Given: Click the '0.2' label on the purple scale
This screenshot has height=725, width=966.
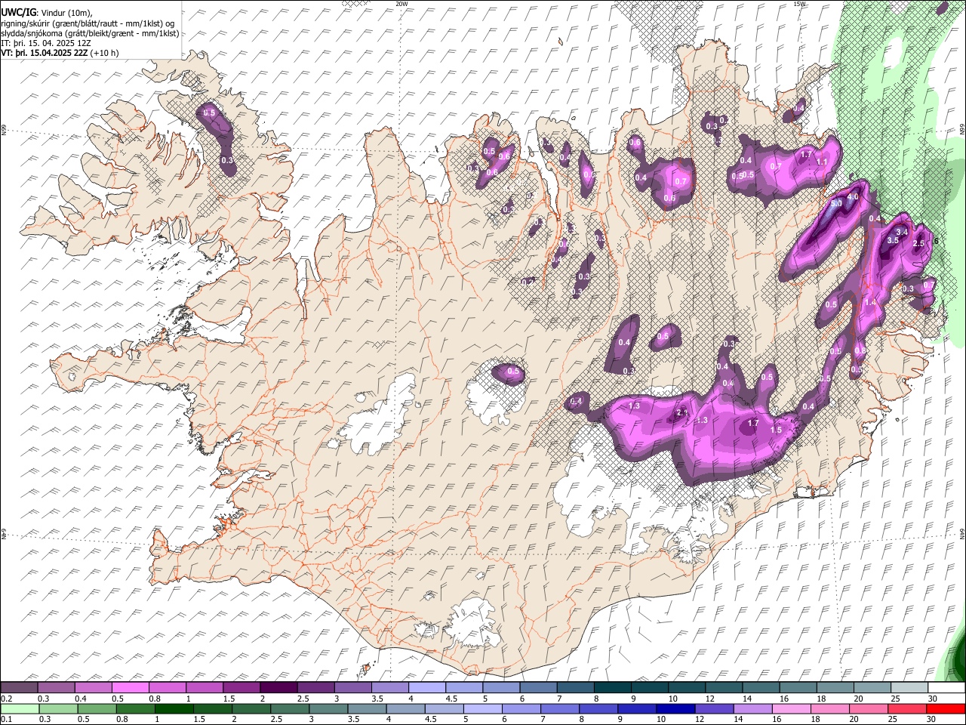Looking at the screenshot, I should (x=5, y=699).
